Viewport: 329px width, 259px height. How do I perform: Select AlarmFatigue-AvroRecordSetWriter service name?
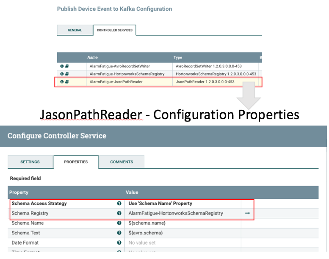click(120, 66)
